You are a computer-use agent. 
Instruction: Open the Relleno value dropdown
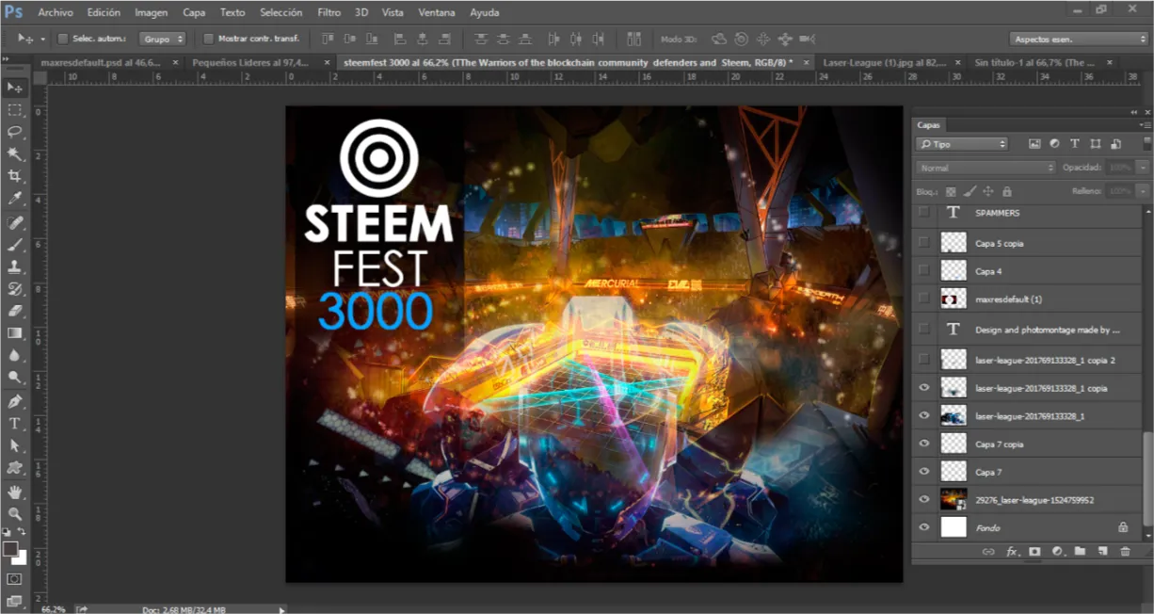1143,191
